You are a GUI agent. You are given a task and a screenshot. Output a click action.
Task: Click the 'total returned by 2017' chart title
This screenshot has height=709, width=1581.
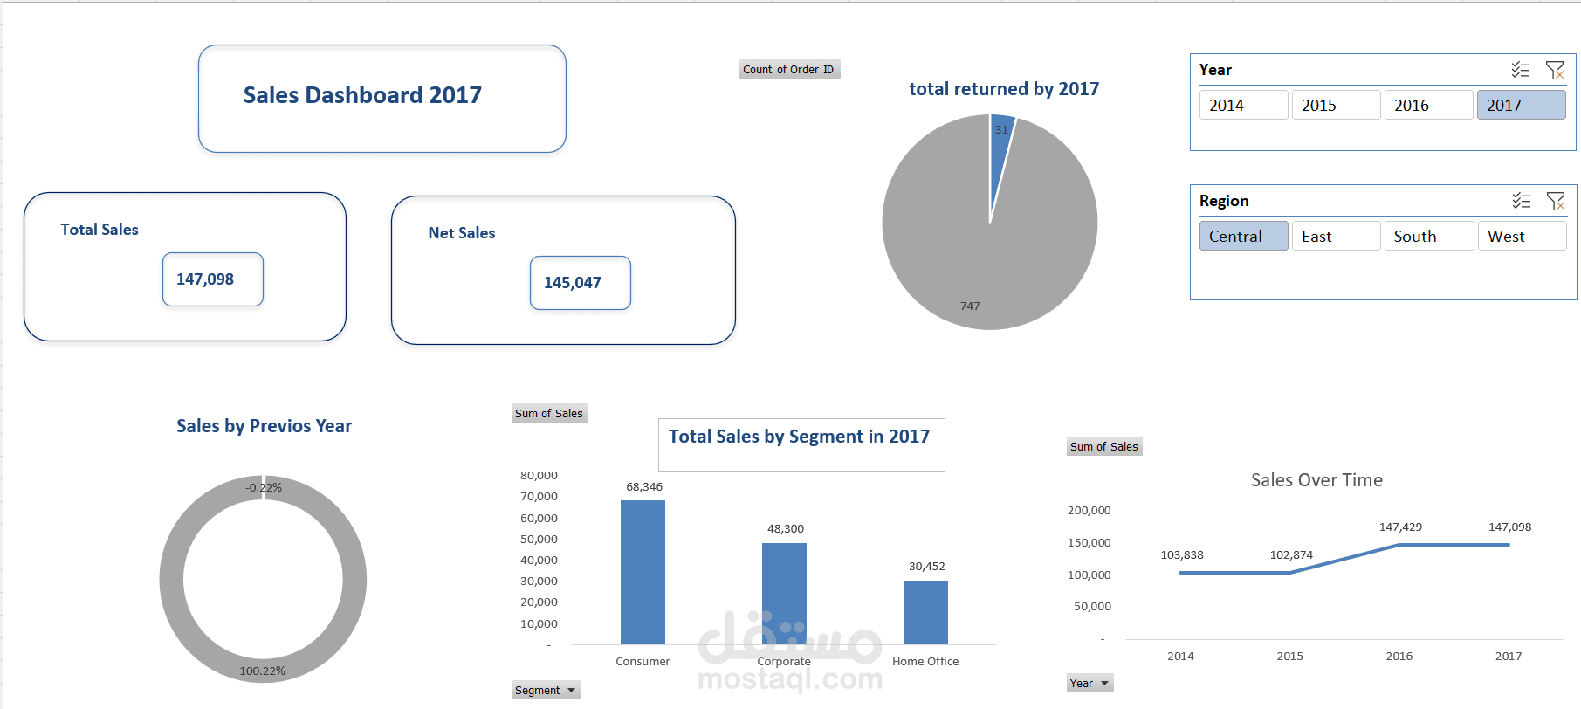(x=1004, y=89)
